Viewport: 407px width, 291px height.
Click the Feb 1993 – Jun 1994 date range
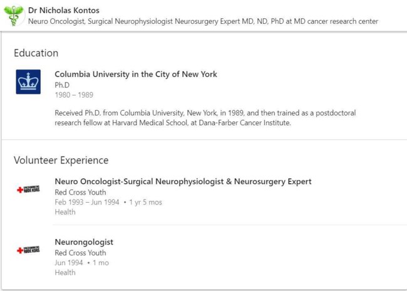pyautogui.click(x=86, y=202)
